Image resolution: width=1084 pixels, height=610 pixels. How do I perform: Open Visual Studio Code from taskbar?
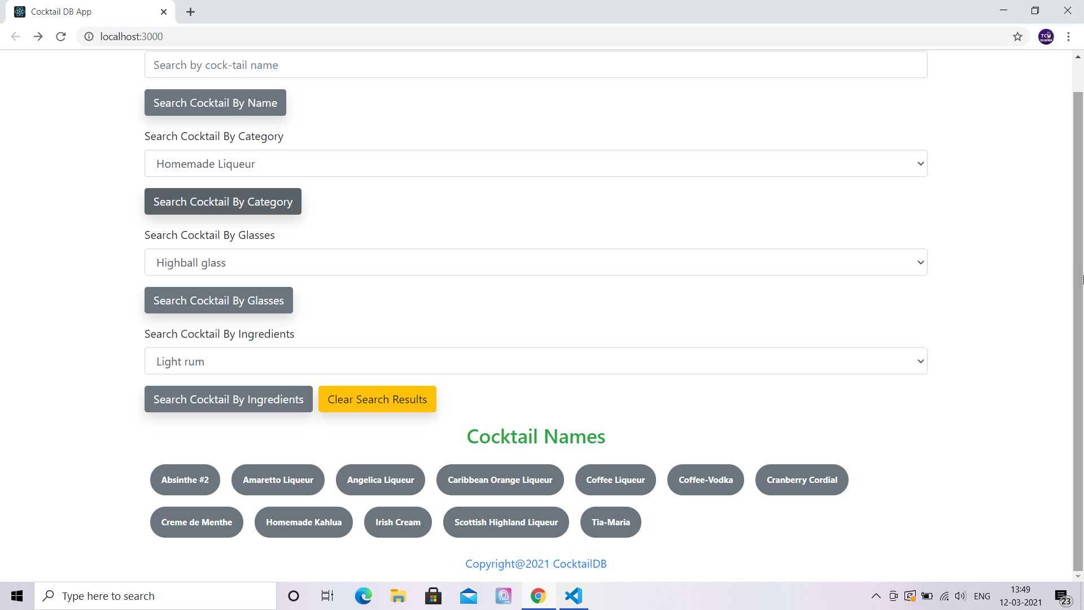click(x=573, y=596)
